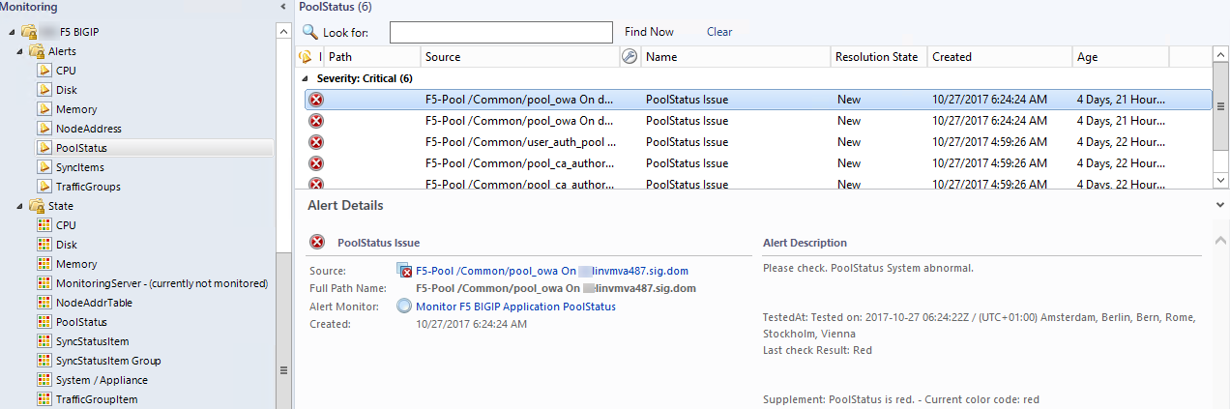This screenshot has width=1230, height=409.
Task: Click the SyncStatusItem state view icon
Action: [x=44, y=341]
